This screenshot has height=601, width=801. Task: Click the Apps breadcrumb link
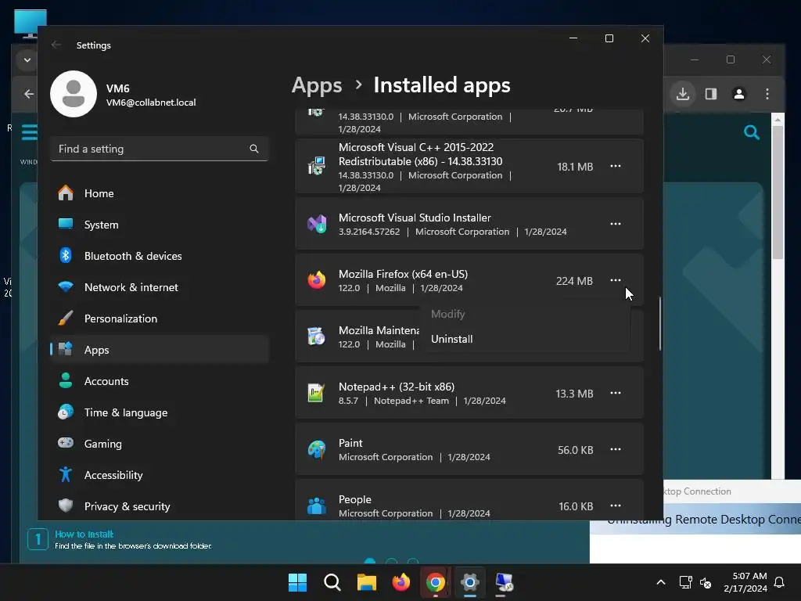317,85
